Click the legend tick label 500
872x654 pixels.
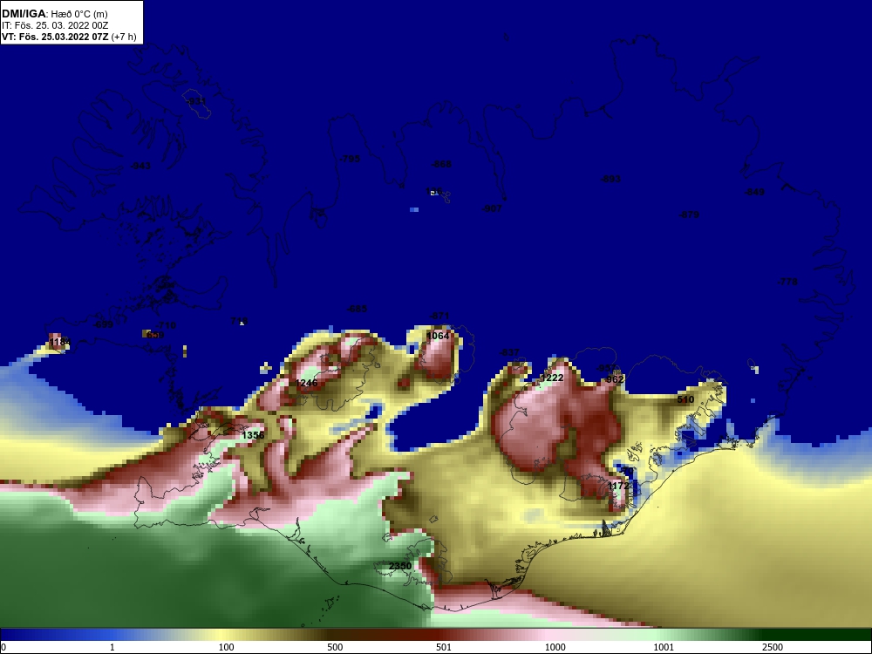[336, 647]
